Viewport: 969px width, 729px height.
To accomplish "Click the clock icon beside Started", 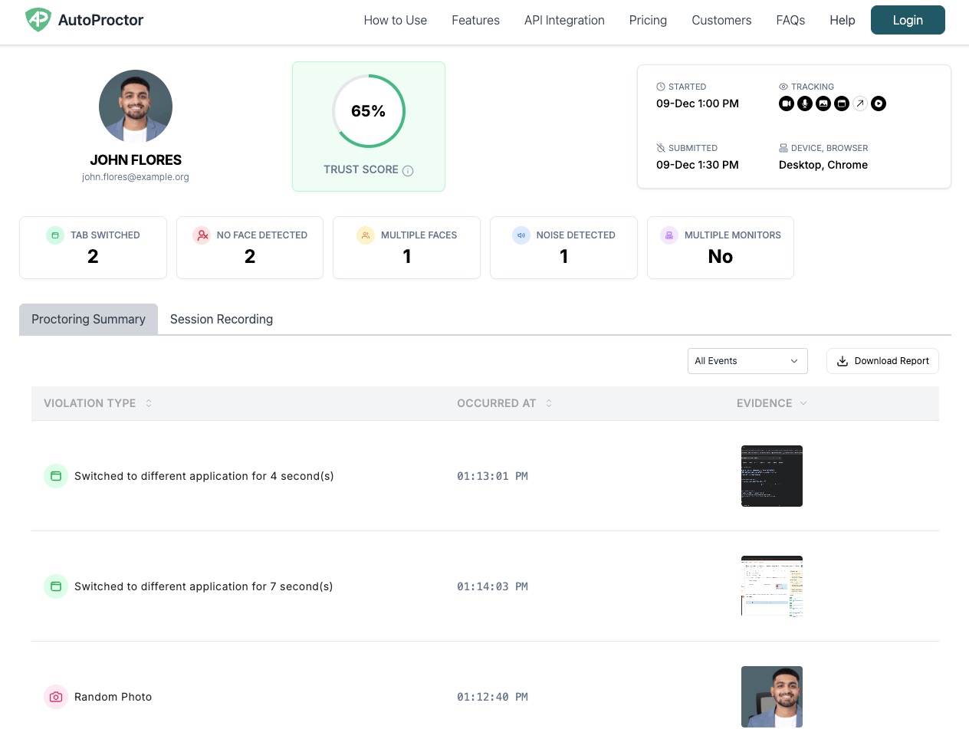I will coord(661,87).
